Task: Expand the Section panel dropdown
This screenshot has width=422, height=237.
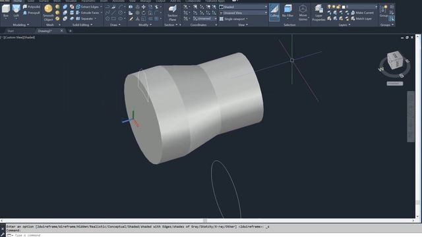Action: (177, 25)
